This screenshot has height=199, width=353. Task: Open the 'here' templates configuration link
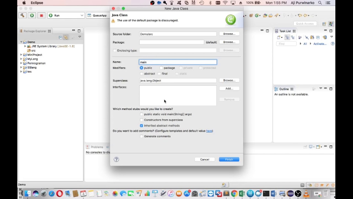point(209,131)
